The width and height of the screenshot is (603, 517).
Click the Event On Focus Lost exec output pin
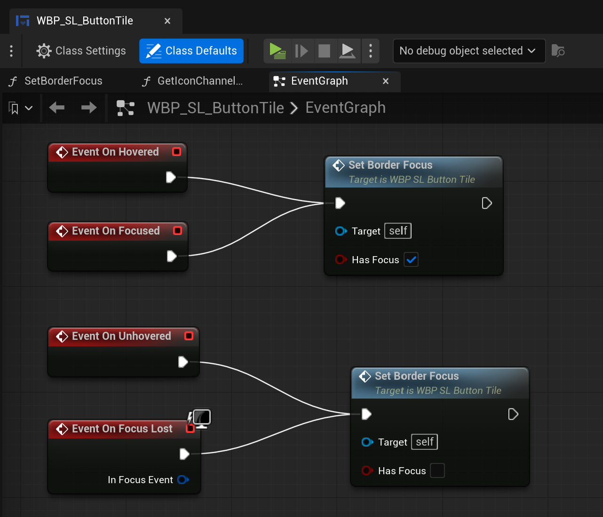pyautogui.click(x=184, y=454)
